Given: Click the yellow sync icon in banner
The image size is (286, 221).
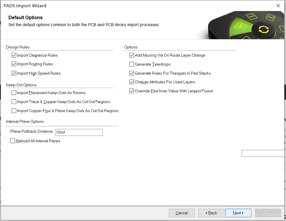Looking at the screenshot, I should [264, 29].
